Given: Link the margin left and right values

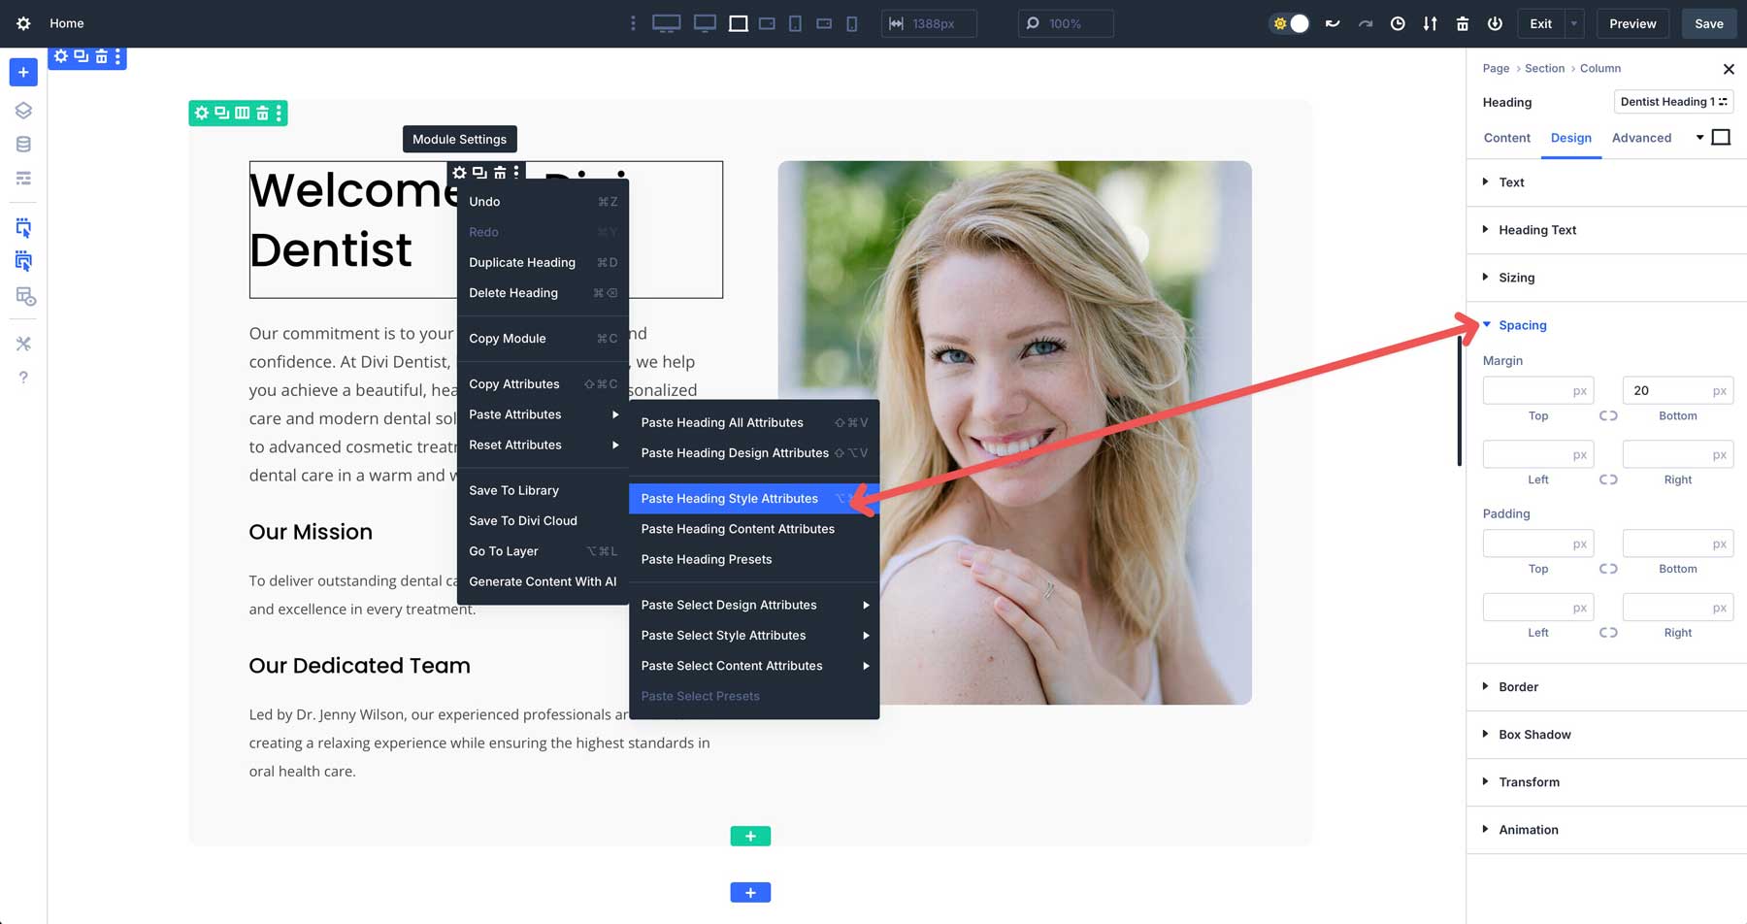Looking at the screenshot, I should coord(1608,478).
